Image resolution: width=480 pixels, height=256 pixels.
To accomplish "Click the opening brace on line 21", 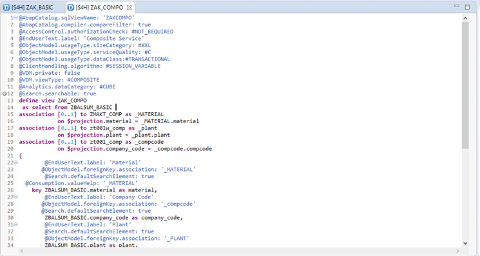I will (x=21, y=155).
